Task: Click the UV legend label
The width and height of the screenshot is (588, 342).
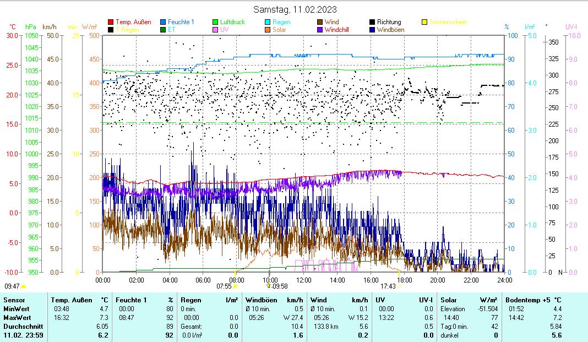Action: click(x=224, y=30)
